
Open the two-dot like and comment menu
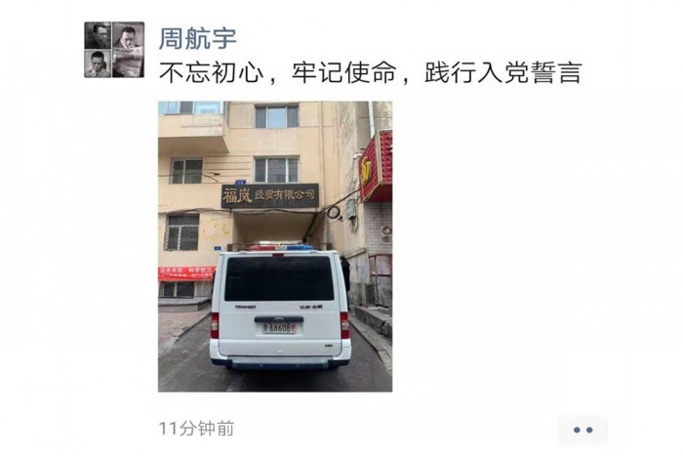583,430
